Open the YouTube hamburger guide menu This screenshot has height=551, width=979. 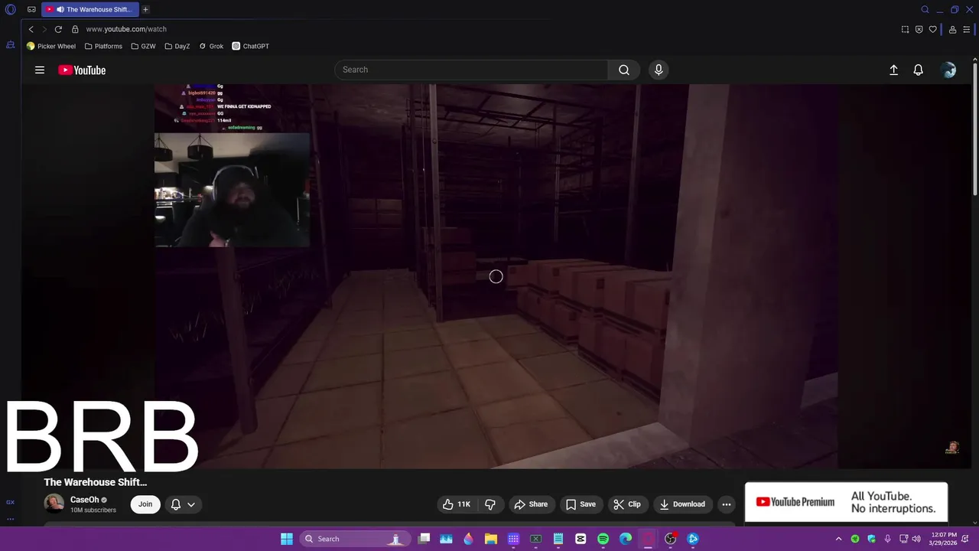[40, 70]
